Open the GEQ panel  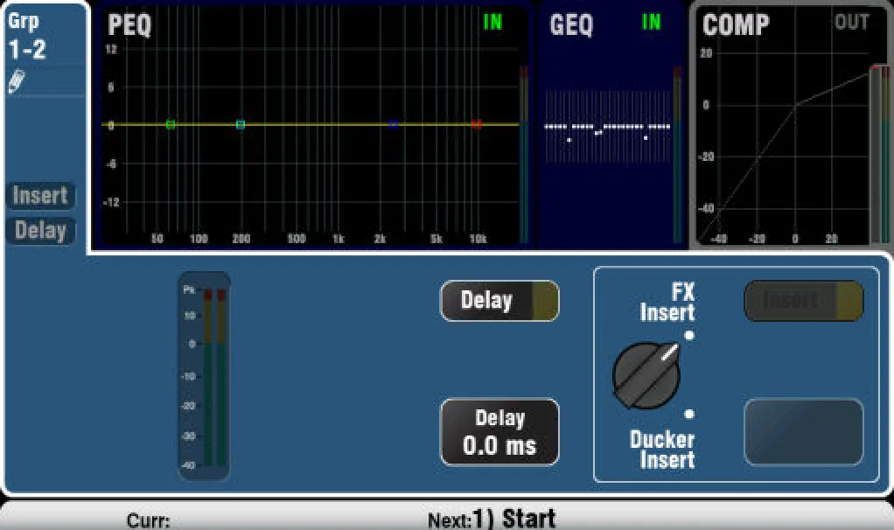click(612, 127)
